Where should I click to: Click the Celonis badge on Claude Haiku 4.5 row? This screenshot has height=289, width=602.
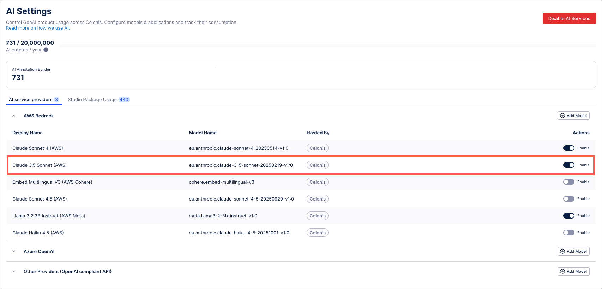click(x=317, y=233)
